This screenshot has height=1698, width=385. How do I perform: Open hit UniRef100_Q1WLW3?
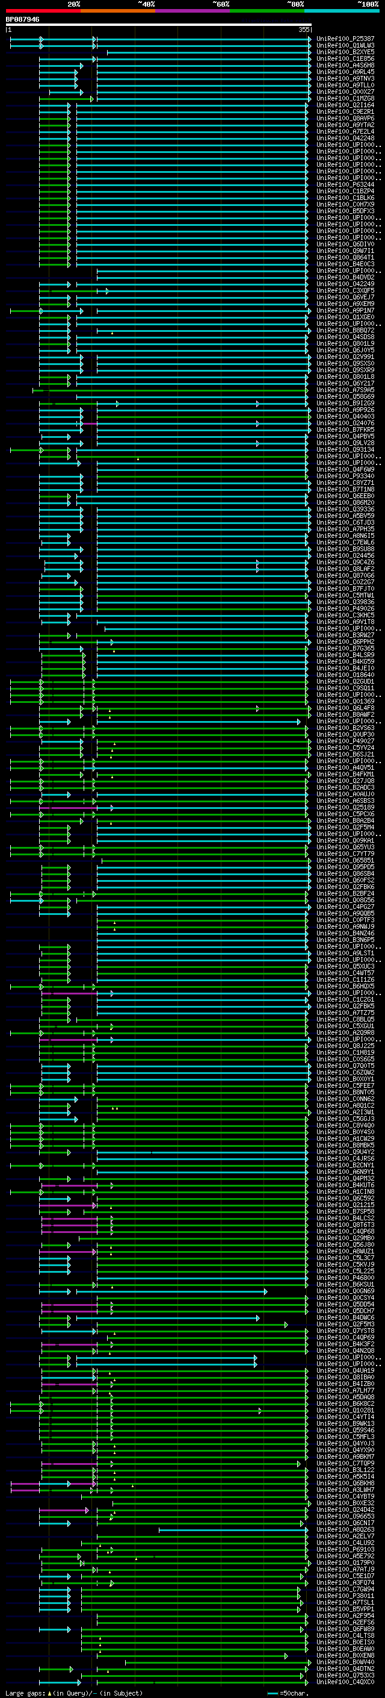[345, 46]
